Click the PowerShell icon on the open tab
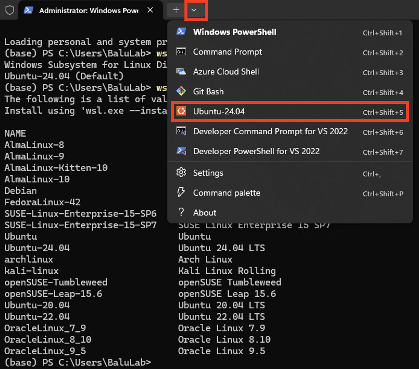Image resolution: width=419 pixels, height=369 pixels. click(28, 10)
